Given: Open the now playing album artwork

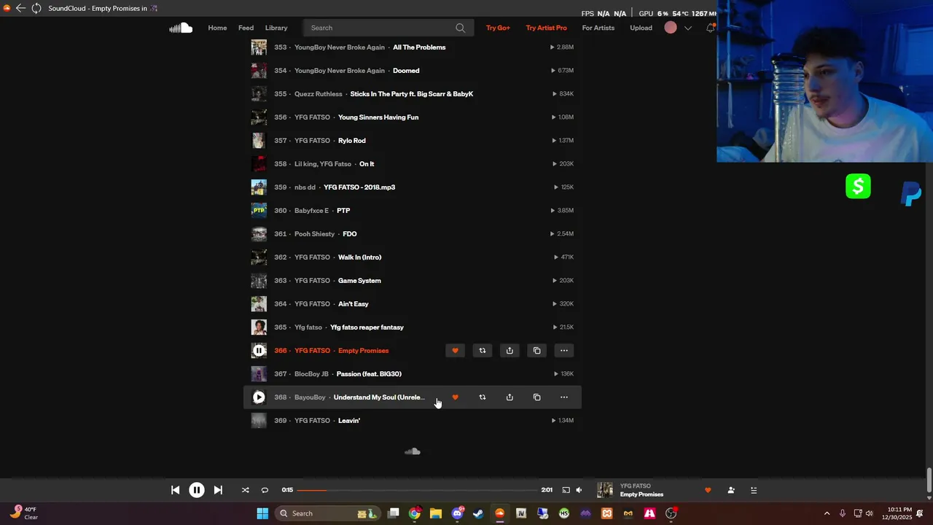Looking at the screenshot, I should [x=605, y=490].
